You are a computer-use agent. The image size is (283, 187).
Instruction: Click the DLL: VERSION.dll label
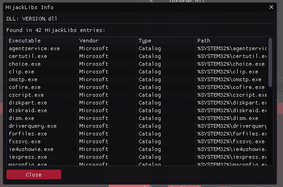(x=32, y=19)
